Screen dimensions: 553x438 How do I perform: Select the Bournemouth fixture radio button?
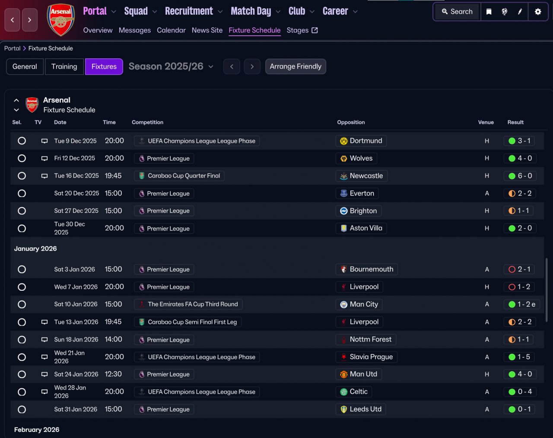(x=22, y=270)
